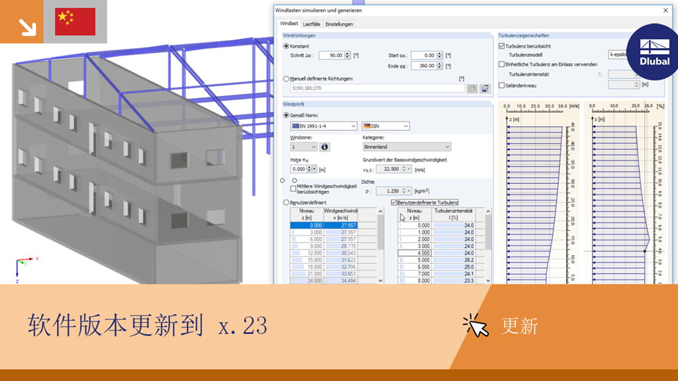Click the greyed load directions icon
678x381 pixels.
click(x=471, y=88)
